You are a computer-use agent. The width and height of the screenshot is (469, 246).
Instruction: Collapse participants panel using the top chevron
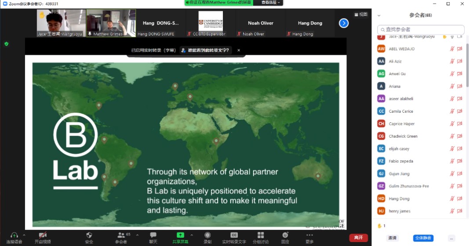click(x=379, y=15)
